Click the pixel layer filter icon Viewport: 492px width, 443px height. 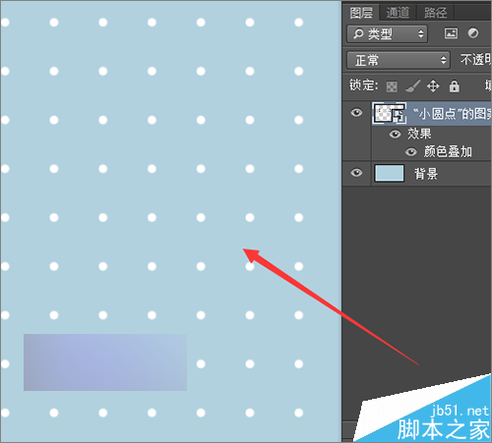pyautogui.click(x=451, y=33)
